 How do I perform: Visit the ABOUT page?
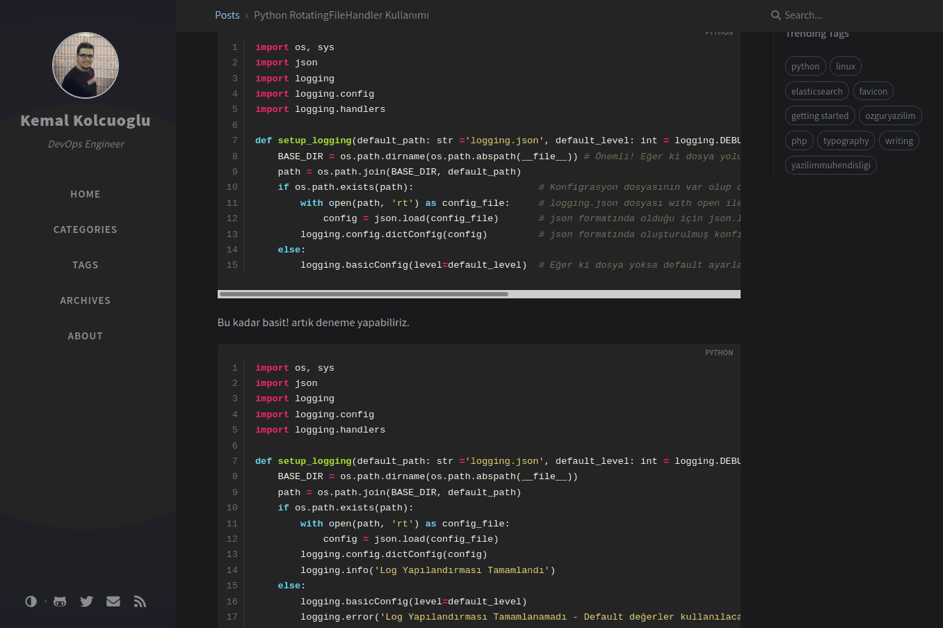point(86,336)
